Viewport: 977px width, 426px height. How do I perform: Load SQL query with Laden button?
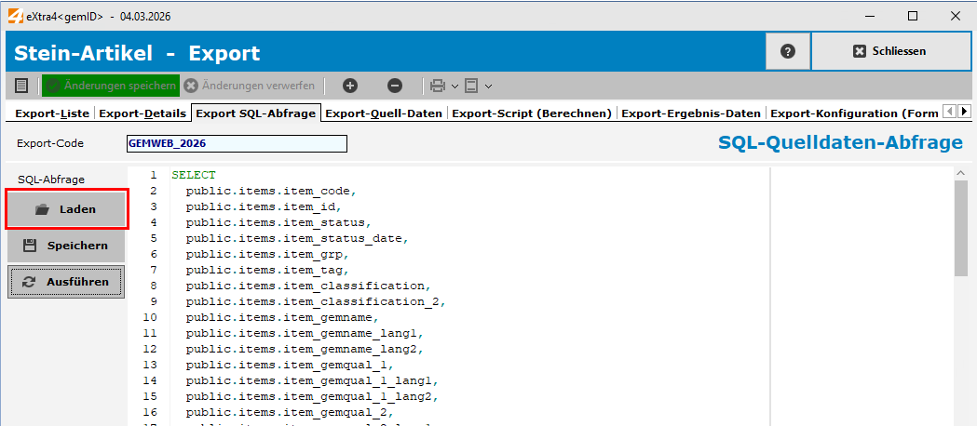[x=67, y=209]
